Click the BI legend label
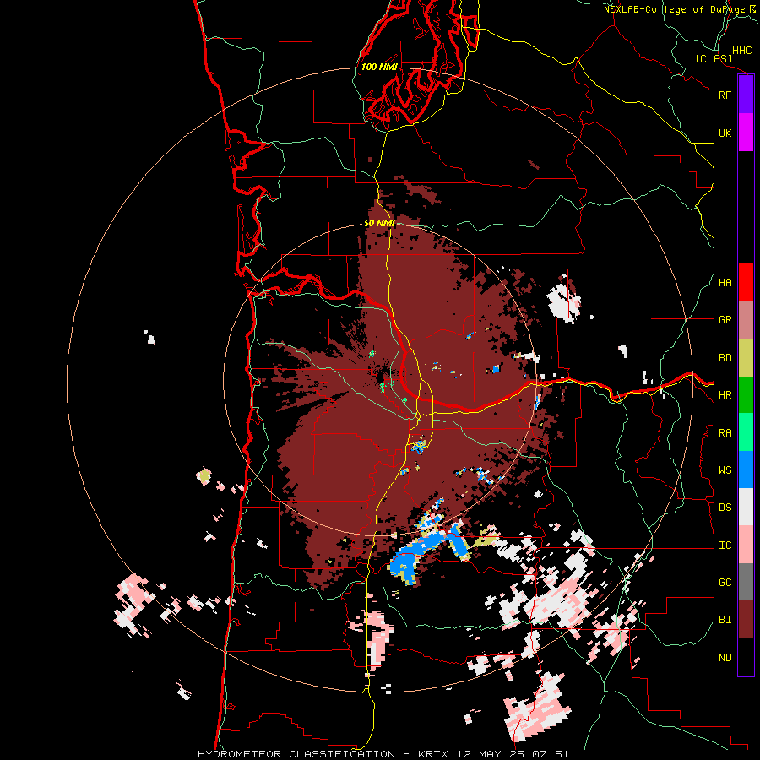 click(725, 620)
